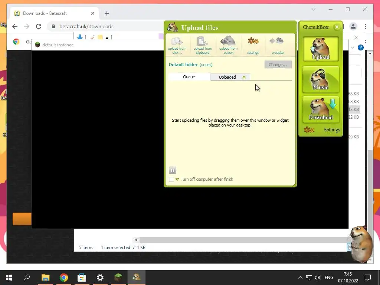The image size is (380, 285).
Task: Switch to the Queue tab
Action: (x=189, y=77)
